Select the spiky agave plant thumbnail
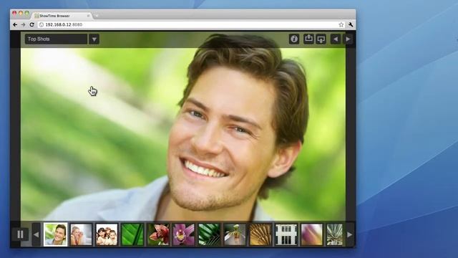Viewport: 458px width, 258px height. [334, 234]
